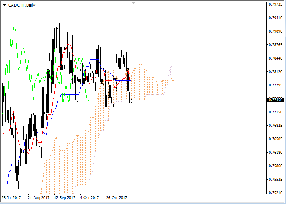Click the 26 Oct 2017 date label
This screenshot has width=286, height=204.
[x=117, y=197]
